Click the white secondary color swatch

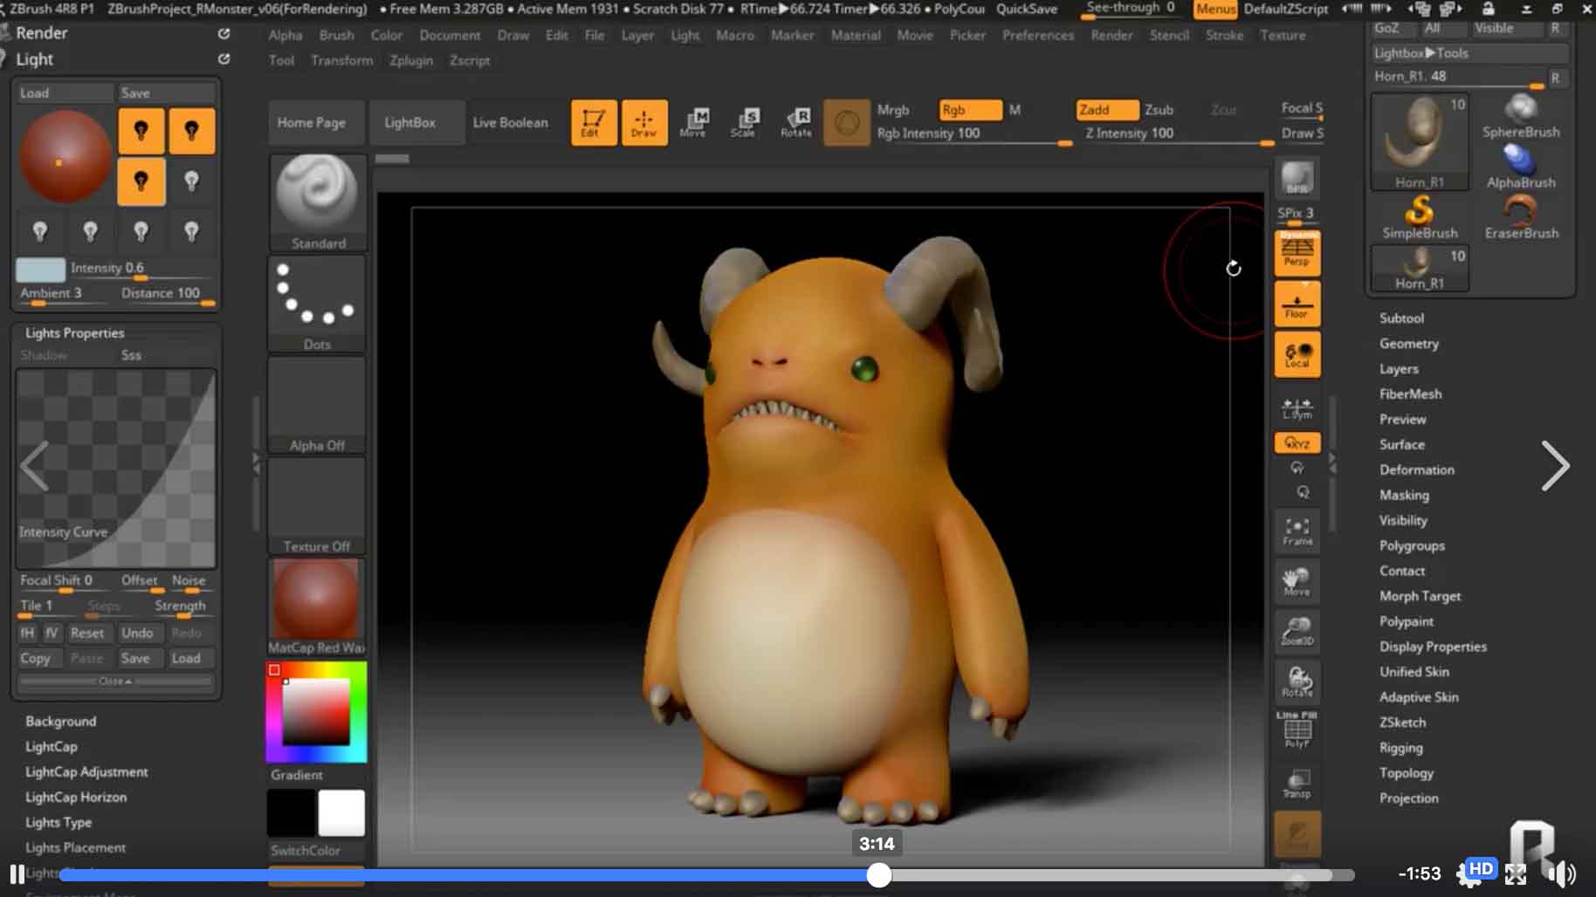(x=341, y=813)
